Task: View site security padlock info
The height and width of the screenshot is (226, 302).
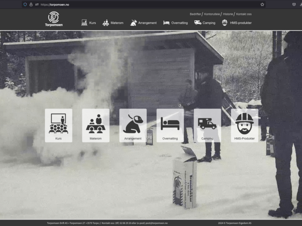Action: pos(31,4)
